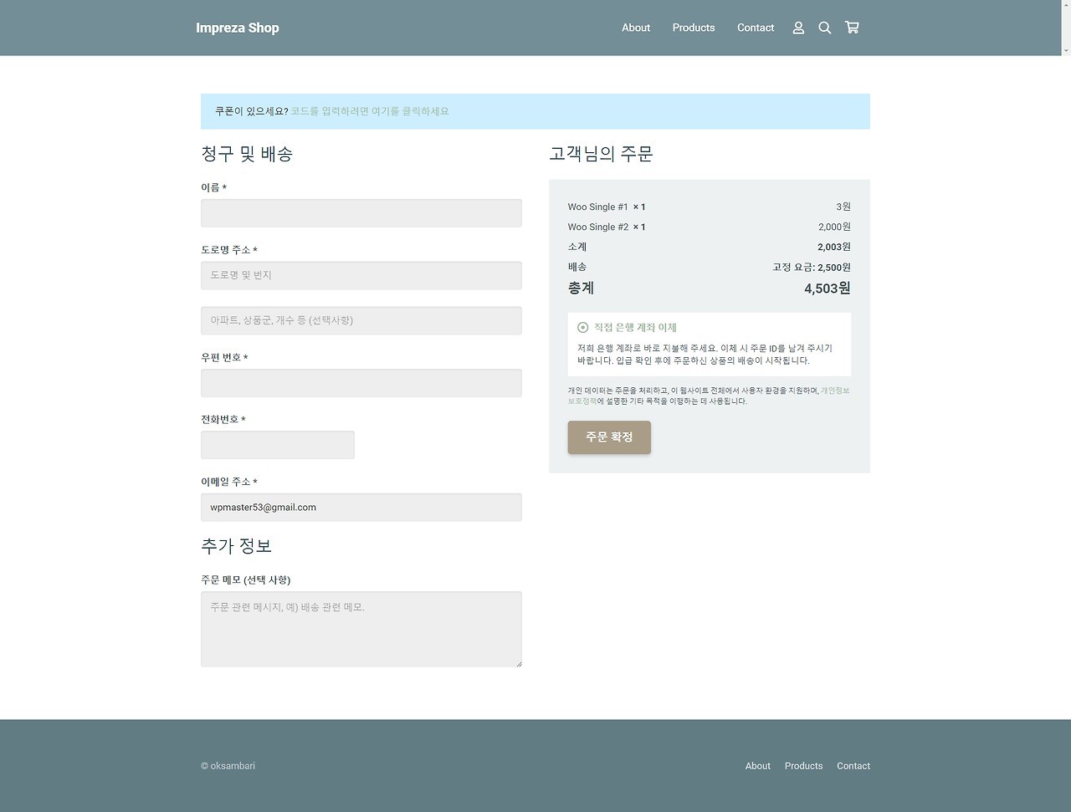Viewport: 1071px width, 812px height.
Task: Click the email field showing wpmaster53@gmail.com
Action: coord(361,507)
